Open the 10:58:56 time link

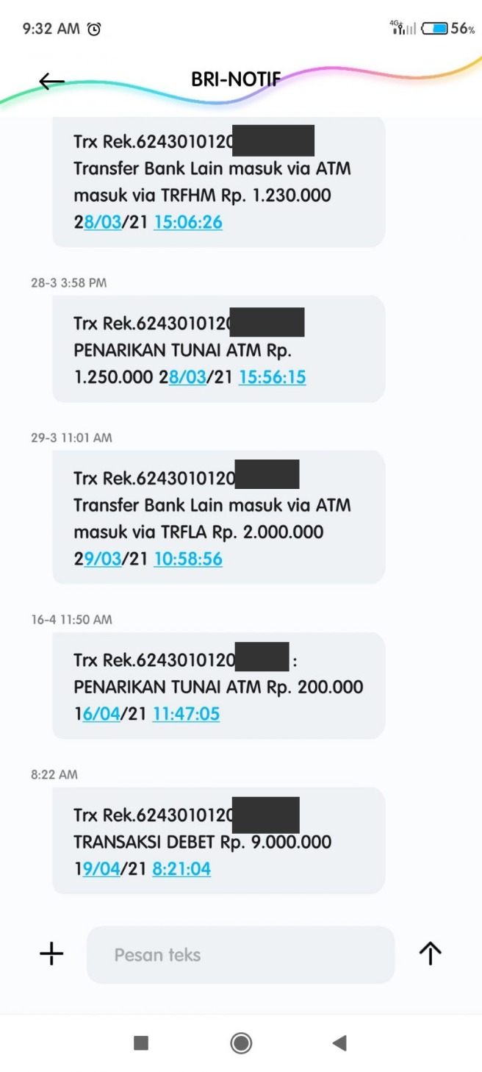pyautogui.click(x=188, y=559)
